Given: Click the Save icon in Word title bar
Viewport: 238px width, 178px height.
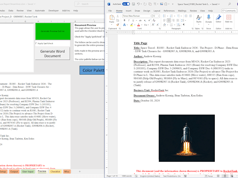Looking at the screenshot, I should 133,4.
